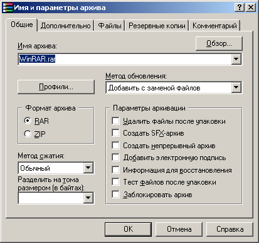Screen dimensions: 259x243
Task: Enable the Заблокировать архив checkbox
Action: click(115, 195)
